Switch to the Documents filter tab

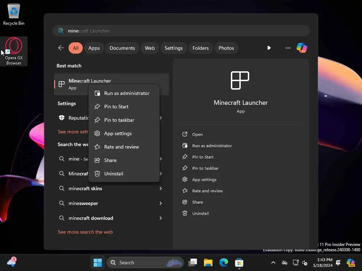122,48
